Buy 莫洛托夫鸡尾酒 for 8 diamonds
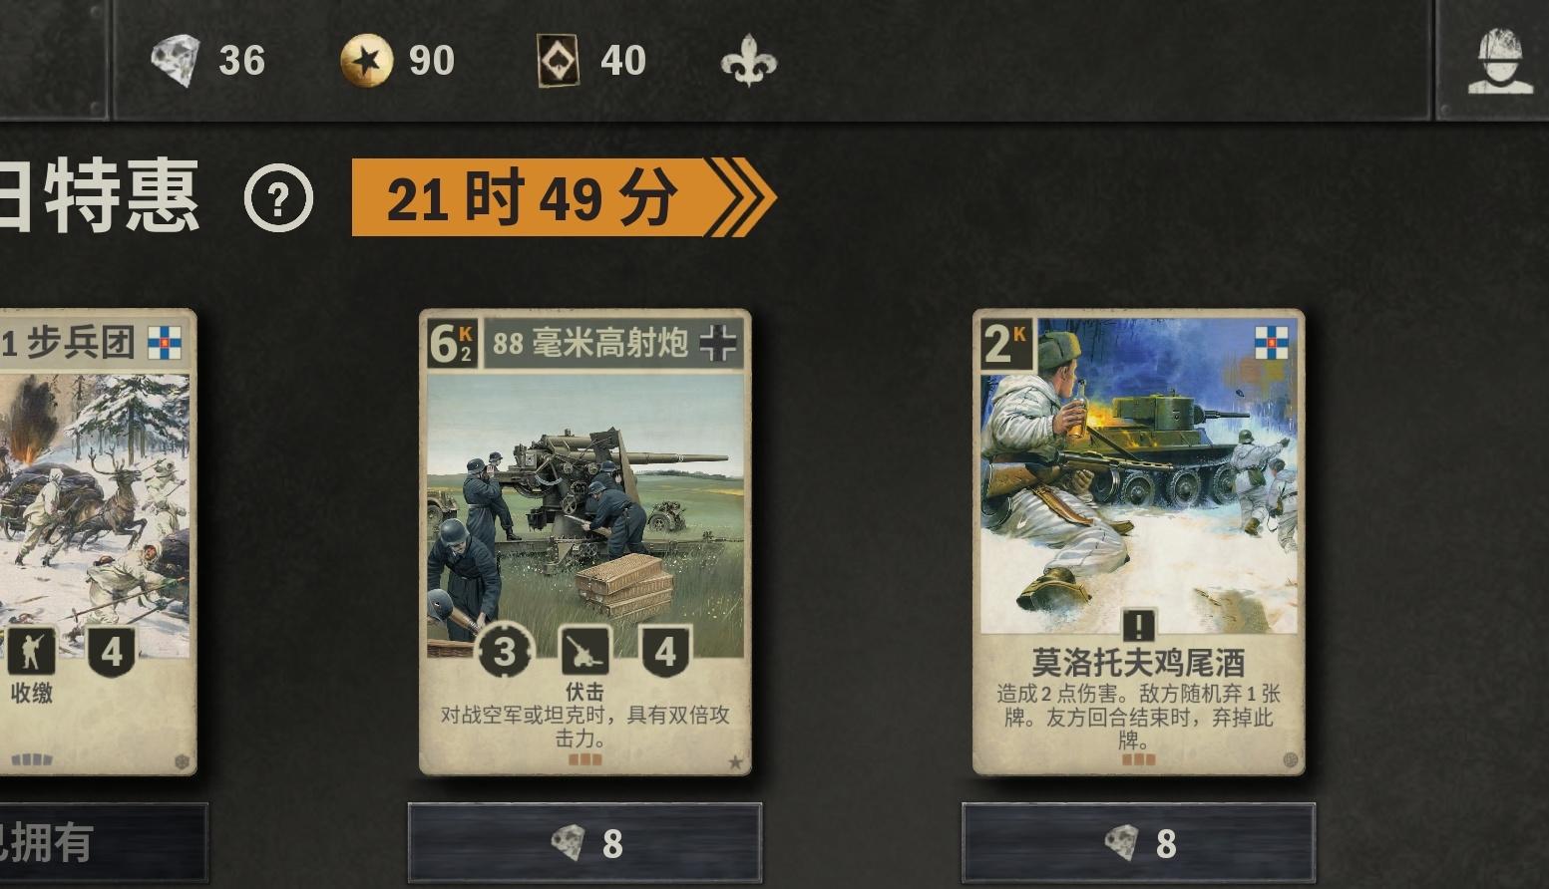This screenshot has width=1549, height=889. pyautogui.click(x=1138, y=843)
